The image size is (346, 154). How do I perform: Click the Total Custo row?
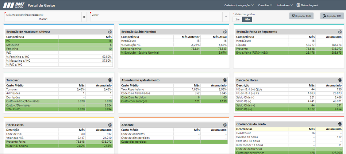[59, 109]
